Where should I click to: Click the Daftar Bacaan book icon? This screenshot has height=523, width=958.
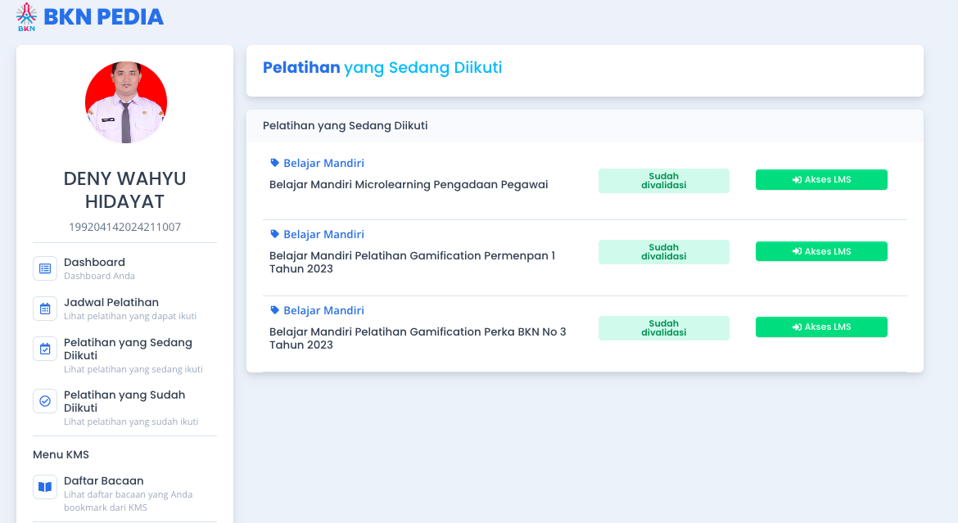point(45,487)
